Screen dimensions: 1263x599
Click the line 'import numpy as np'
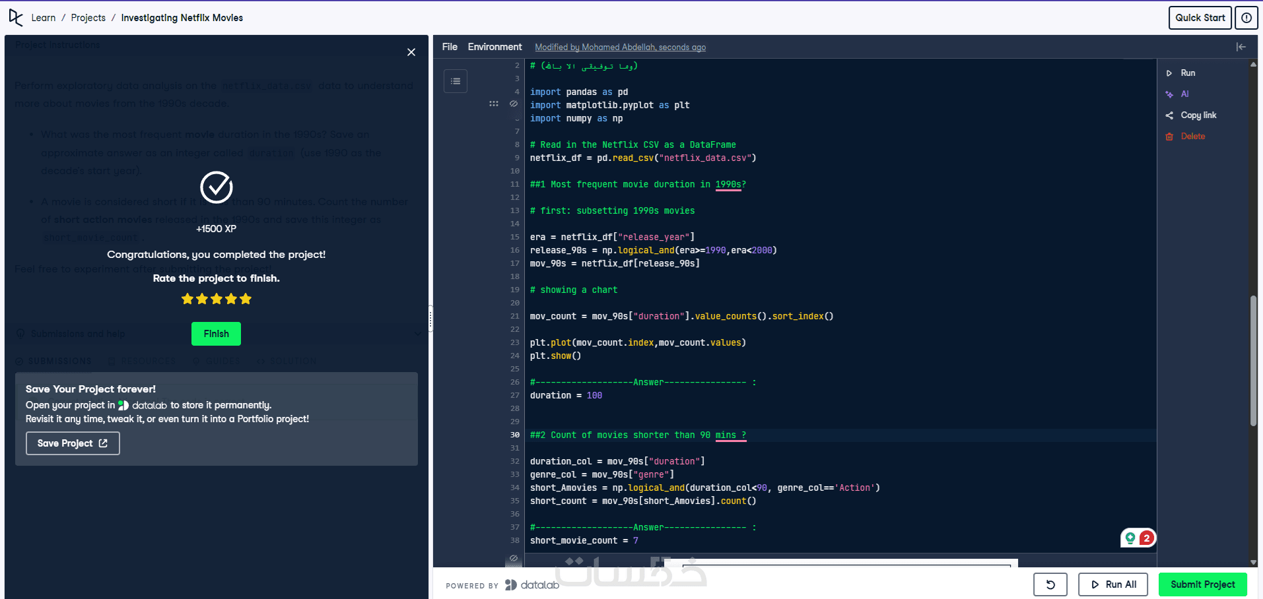[576, 118]
